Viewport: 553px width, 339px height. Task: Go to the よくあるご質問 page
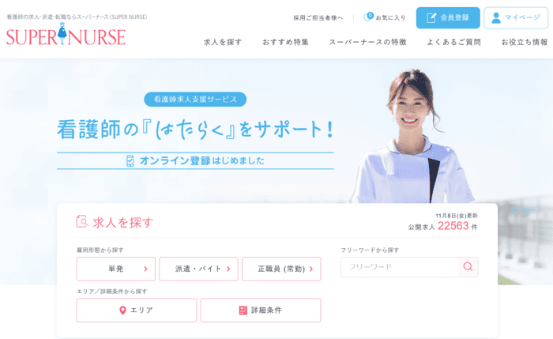(x=454, y=42)
